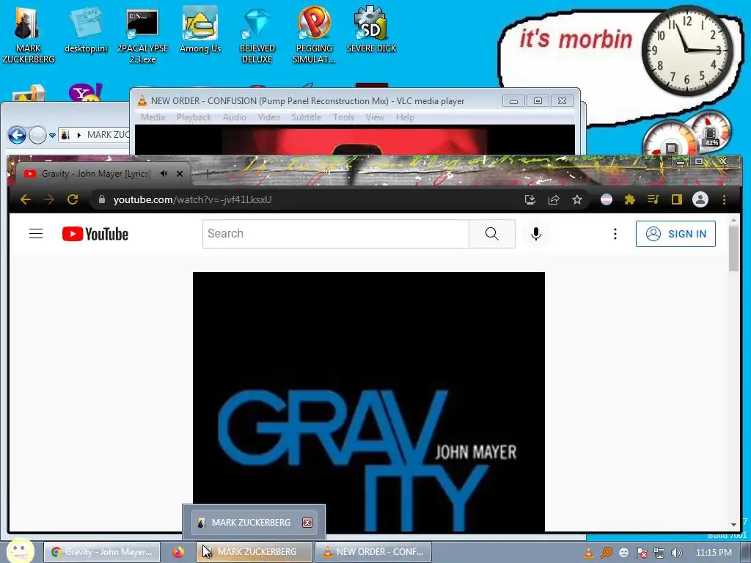The height and width of the screenshot is (563, 751).
Task: Click the MARK ZUCKERBERG taskbar preview thumbnail
Action: (254, 522)
